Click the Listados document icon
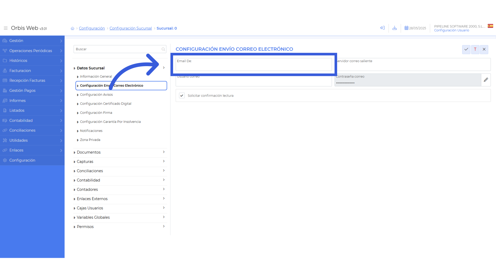This screenshot has height=279, width=496. click(x=5, y=110)
